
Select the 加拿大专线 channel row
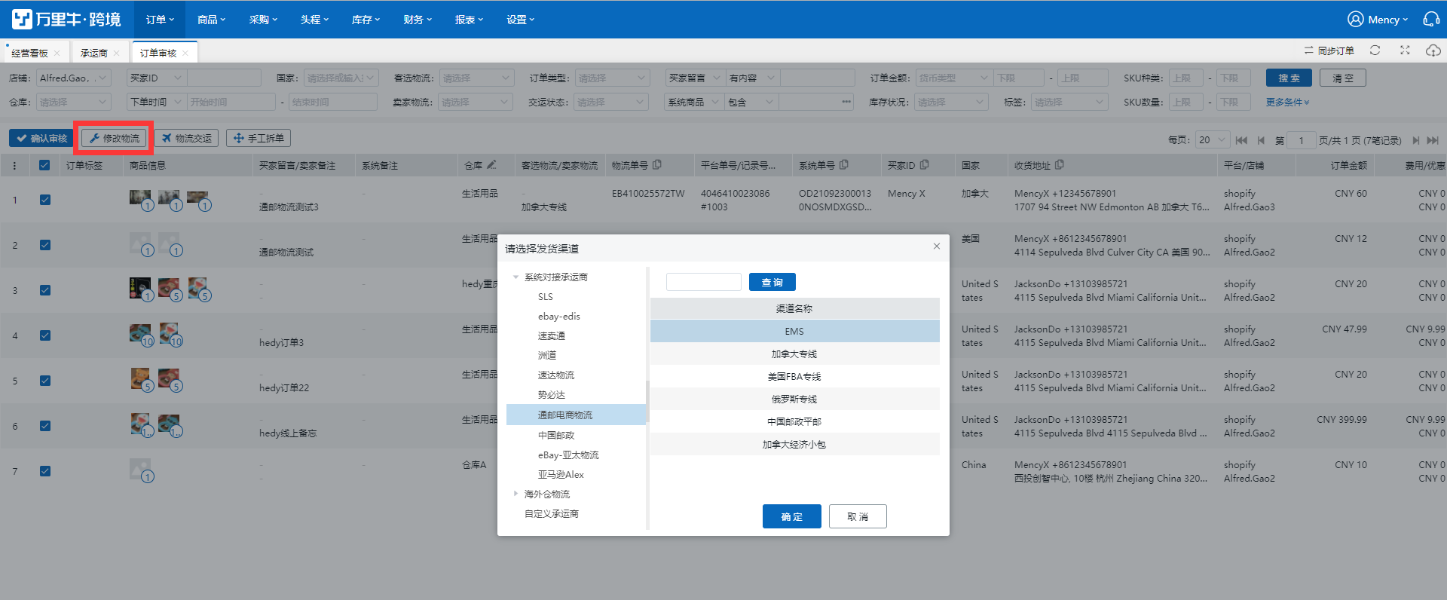click(x=794, y=354)
